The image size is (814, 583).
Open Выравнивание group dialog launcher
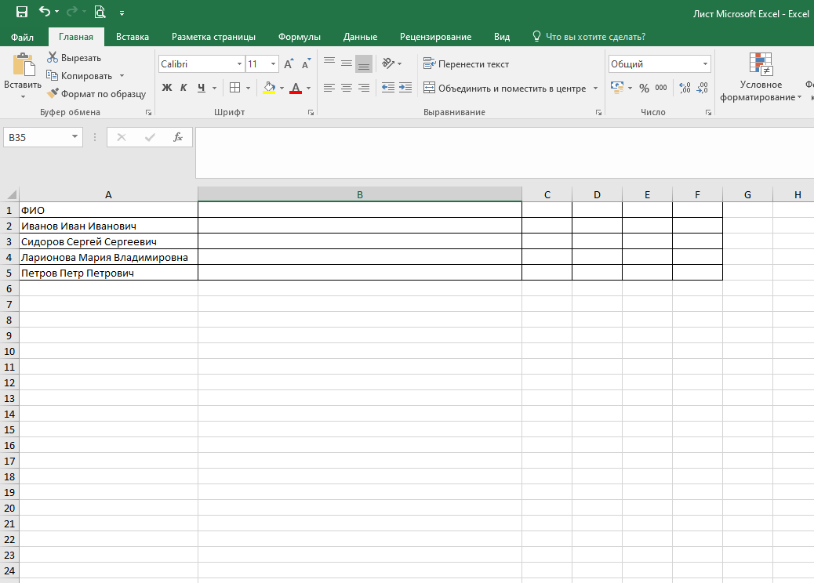point(598,113)
